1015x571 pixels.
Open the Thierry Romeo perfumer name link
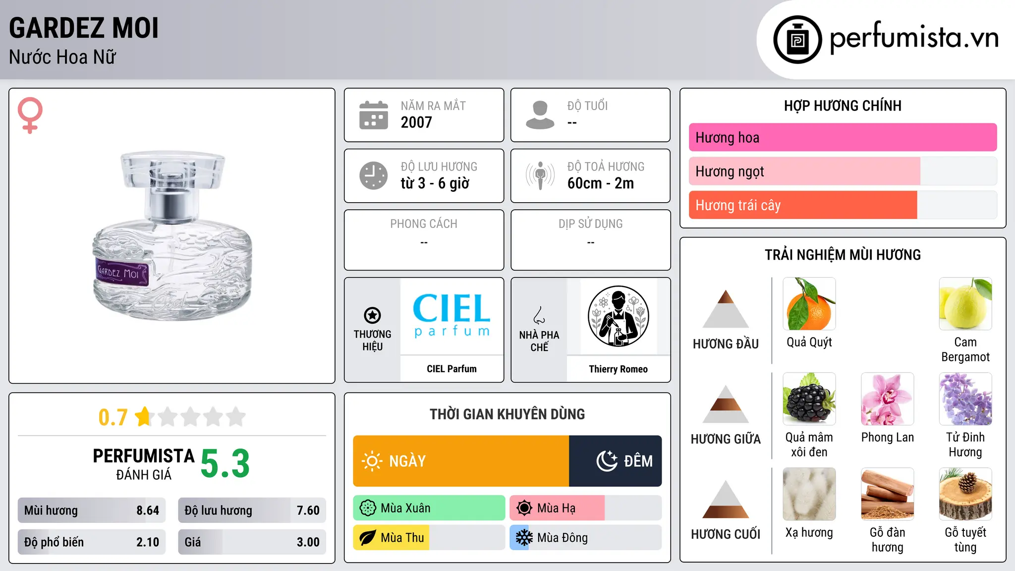pos(618,369)
